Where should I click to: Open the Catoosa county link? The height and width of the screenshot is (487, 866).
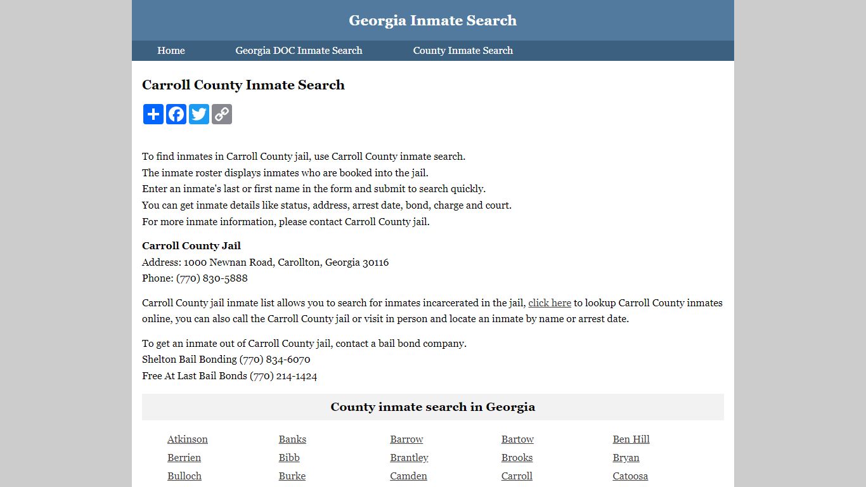630,476
